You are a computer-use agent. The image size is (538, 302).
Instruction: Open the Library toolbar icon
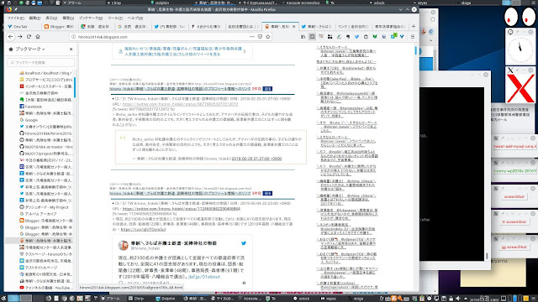(303, 37)
